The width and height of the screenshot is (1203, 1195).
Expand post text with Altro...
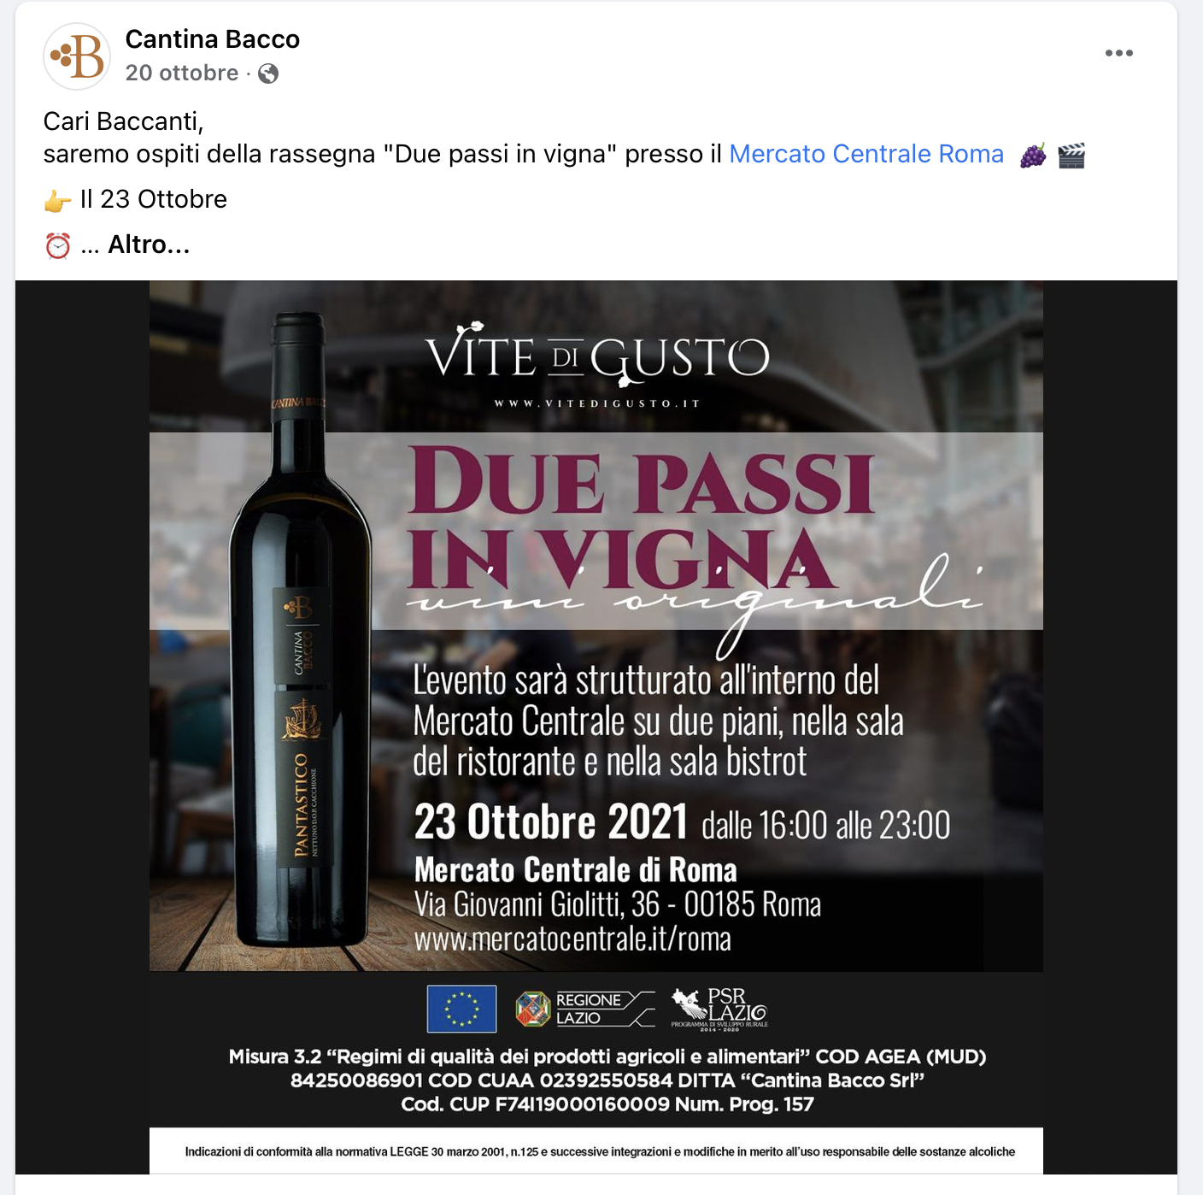tap(149, 245)
